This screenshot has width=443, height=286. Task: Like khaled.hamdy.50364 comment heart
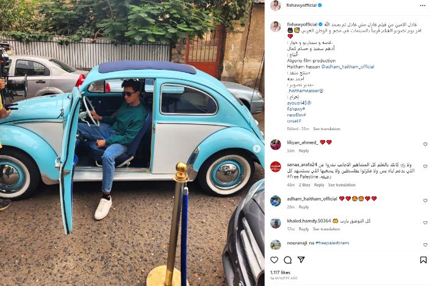coord(425,222)
